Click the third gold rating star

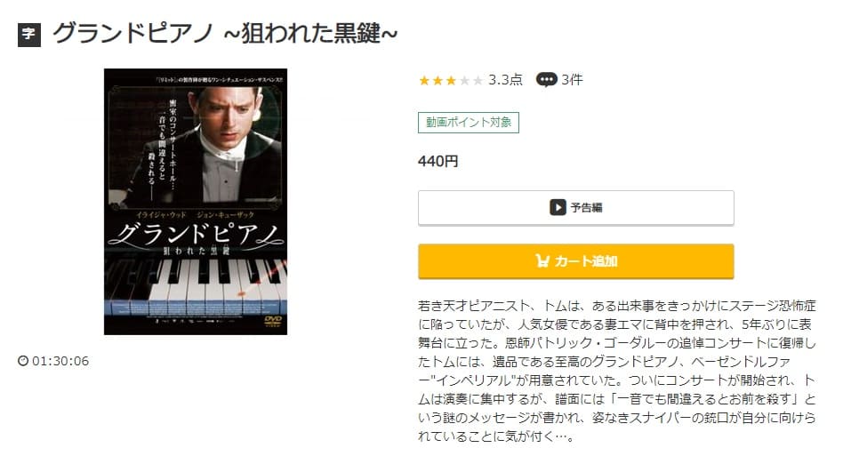click(x=451, y=81)
